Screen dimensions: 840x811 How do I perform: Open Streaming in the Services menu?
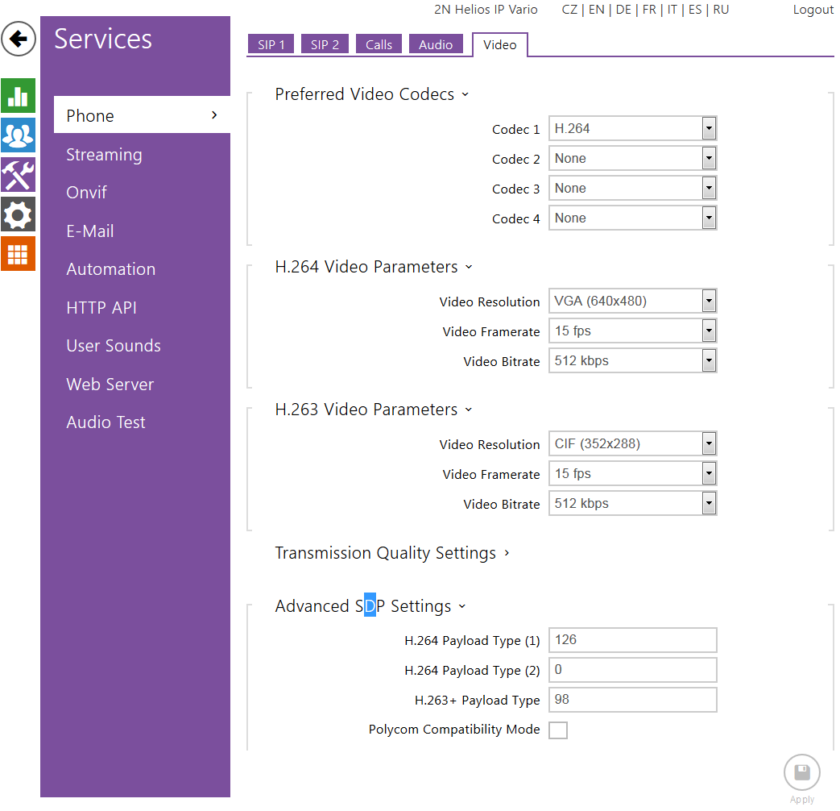click(x=104, y=155)
